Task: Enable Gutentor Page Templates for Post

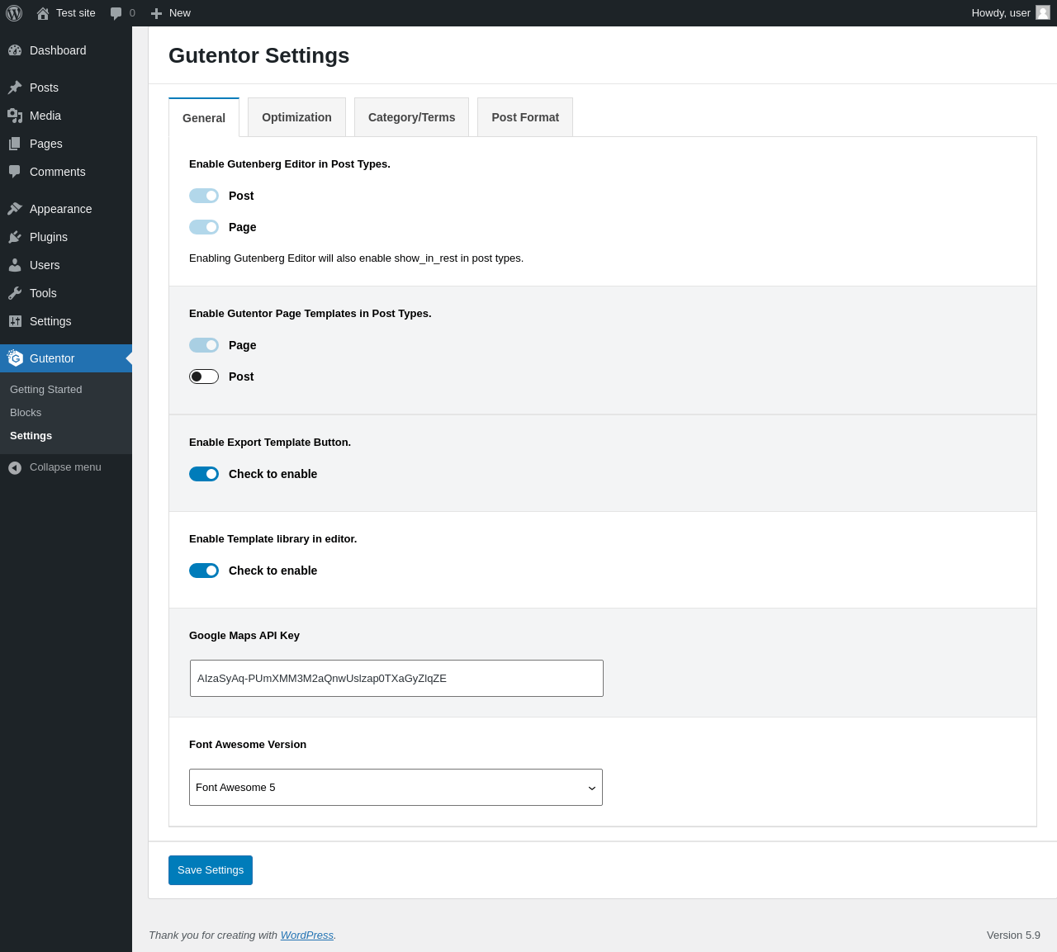Action: pos(204,377)
